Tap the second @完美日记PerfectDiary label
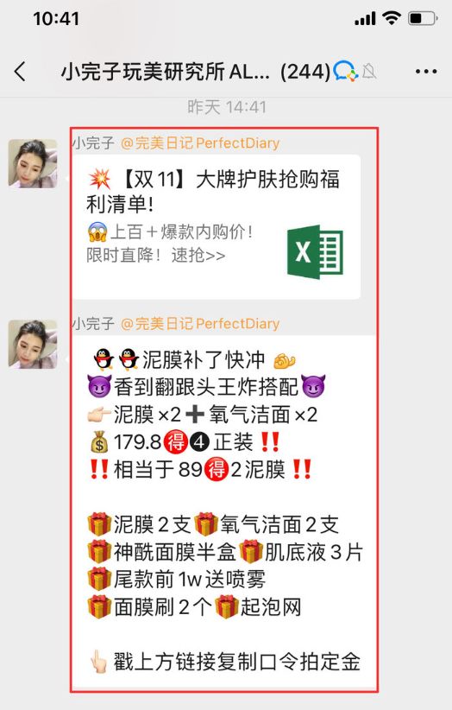Image resolution: width=452 pixels, height=710 pixels. 200,324
